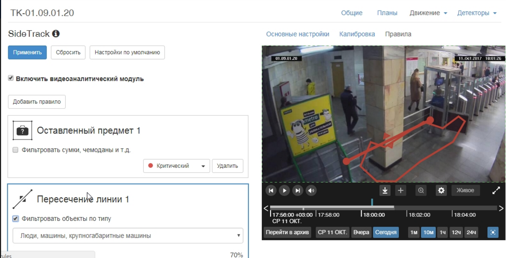This screenshot has height=258, width=506.
Task: Move timeline left with arrow
Action: [266, 208]
